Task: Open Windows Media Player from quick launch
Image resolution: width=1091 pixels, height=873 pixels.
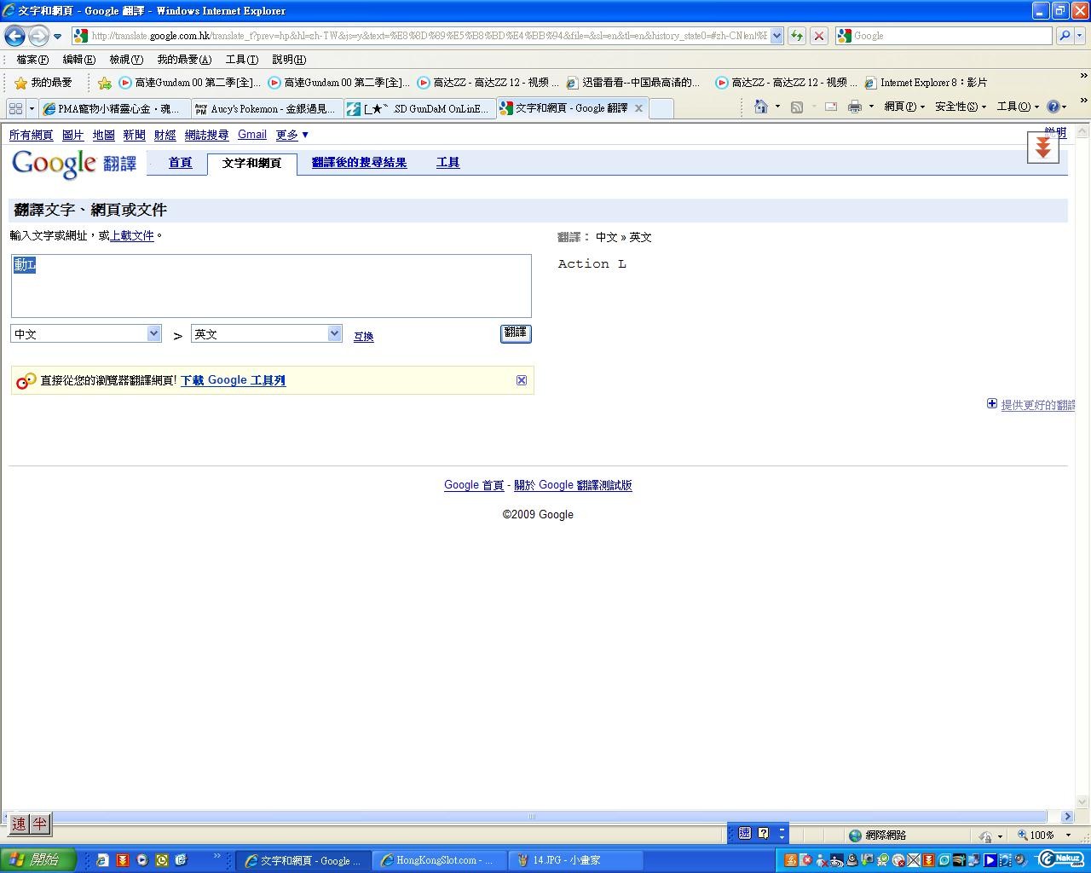Action: click(141, 860)
